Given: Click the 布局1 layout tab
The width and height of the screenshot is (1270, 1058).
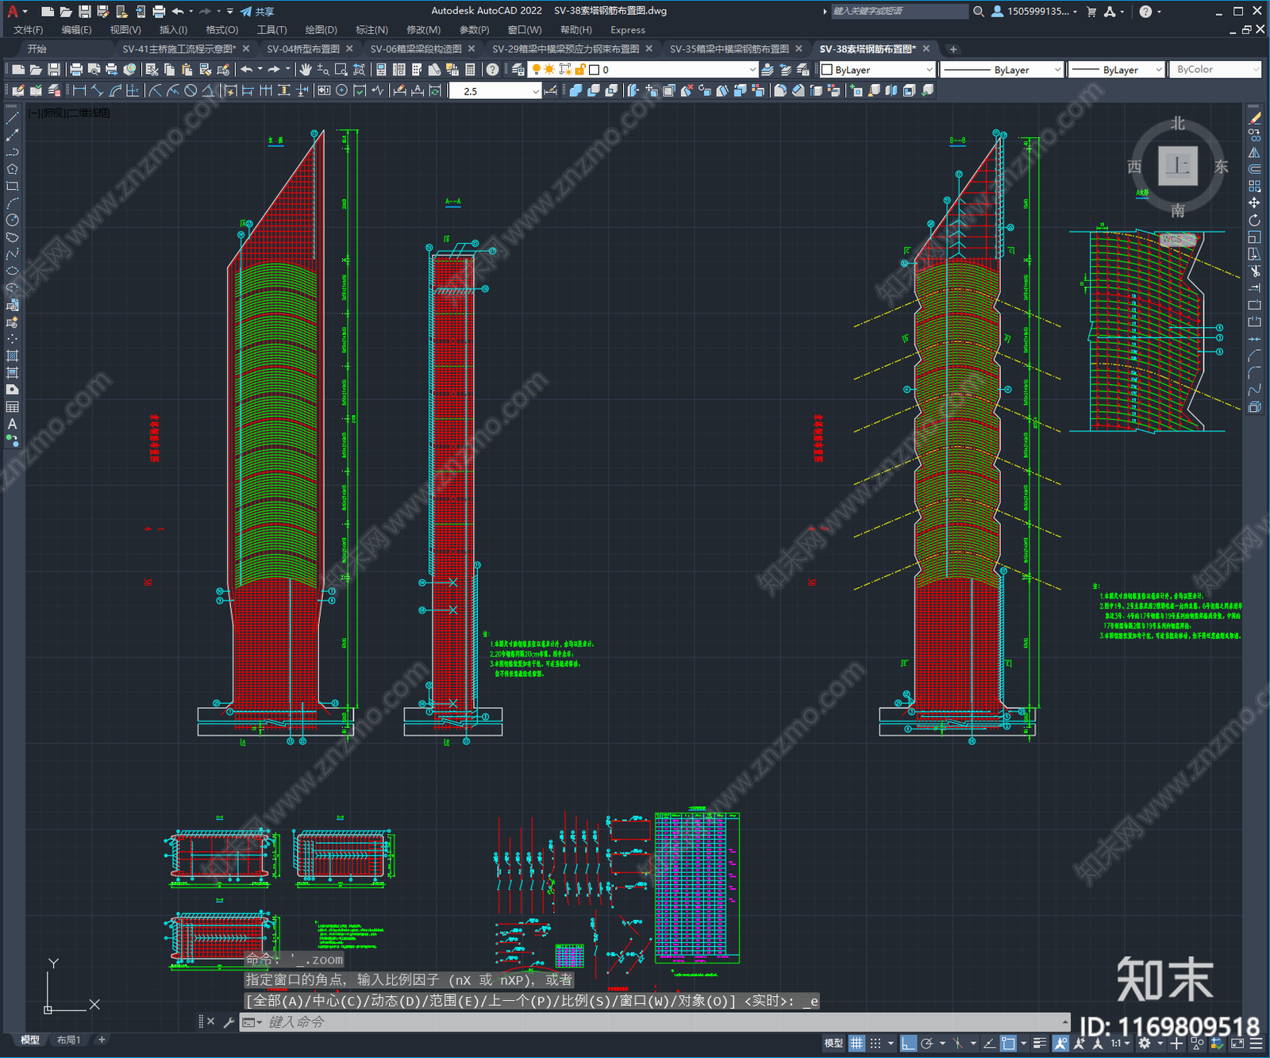Looking at the screenshot, I should coord(68,1040).
